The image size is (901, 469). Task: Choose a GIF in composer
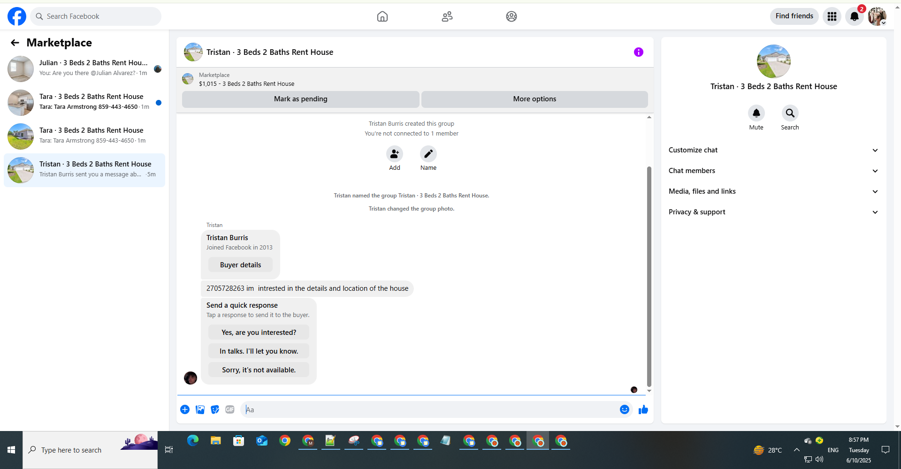point(230,409)
